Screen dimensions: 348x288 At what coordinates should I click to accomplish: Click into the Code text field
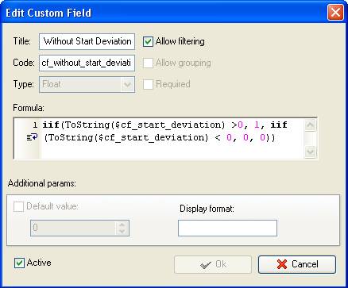click(x=87, y=63)
